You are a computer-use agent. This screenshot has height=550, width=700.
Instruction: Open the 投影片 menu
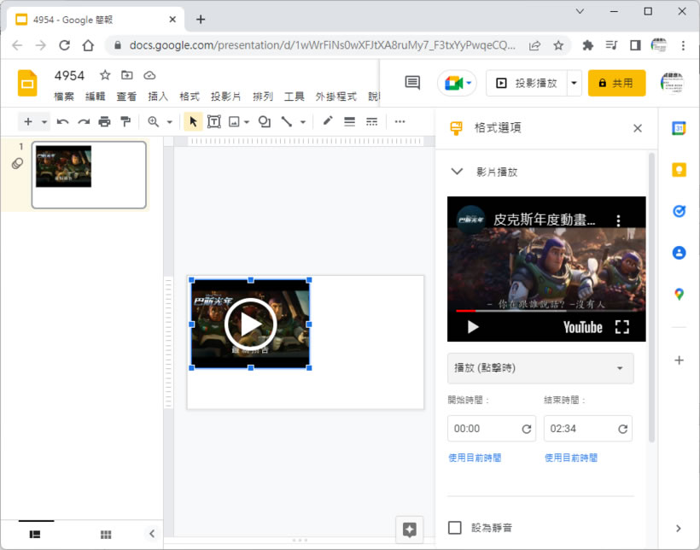226,97
